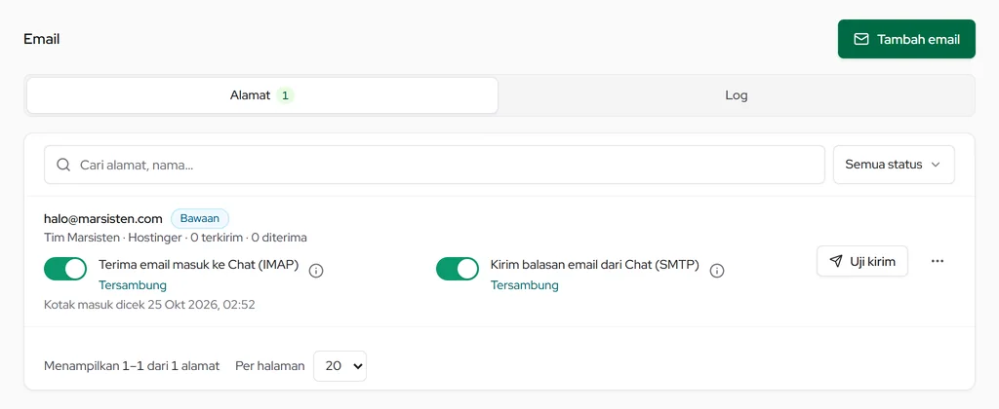Toggle Kirim balasan email SMTP switch

tap(458, 269)
